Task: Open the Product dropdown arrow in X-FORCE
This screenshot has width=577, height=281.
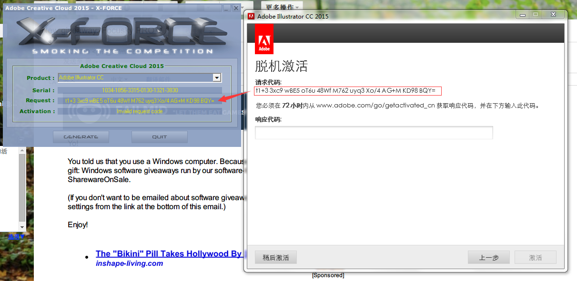Action: point(217,78)
